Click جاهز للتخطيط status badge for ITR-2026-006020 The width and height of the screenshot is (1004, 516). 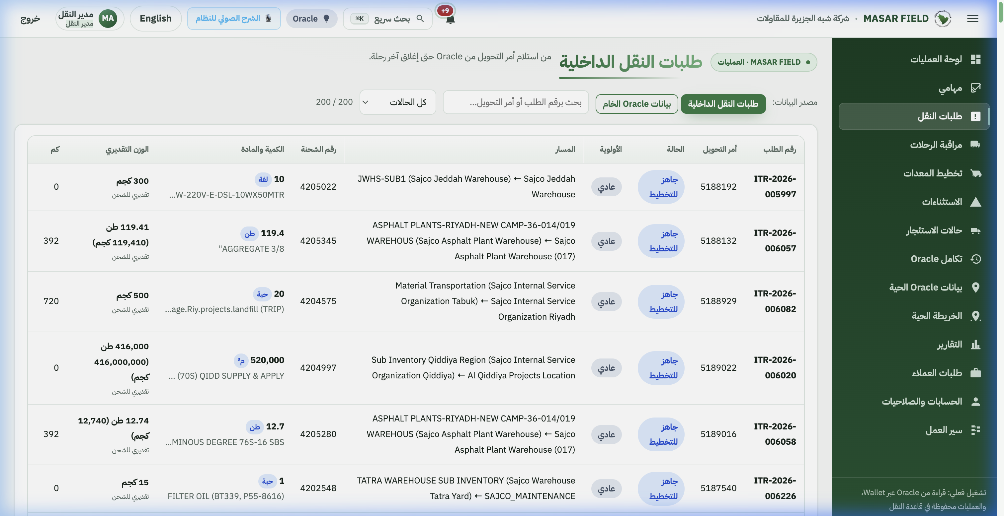tap(661, 368)
